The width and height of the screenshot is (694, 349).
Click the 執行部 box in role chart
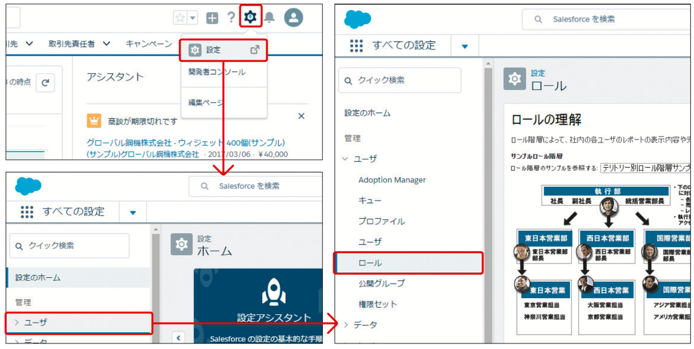pos(606,196)
